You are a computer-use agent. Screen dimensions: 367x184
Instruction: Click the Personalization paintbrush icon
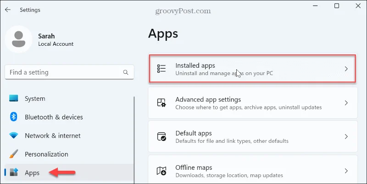click(x=14, y=154)
